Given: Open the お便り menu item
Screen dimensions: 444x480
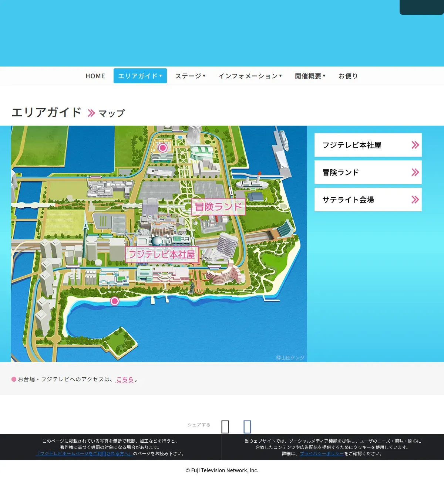Looking at the screenshot, I should pyautogui.click(x=348, y=76).
